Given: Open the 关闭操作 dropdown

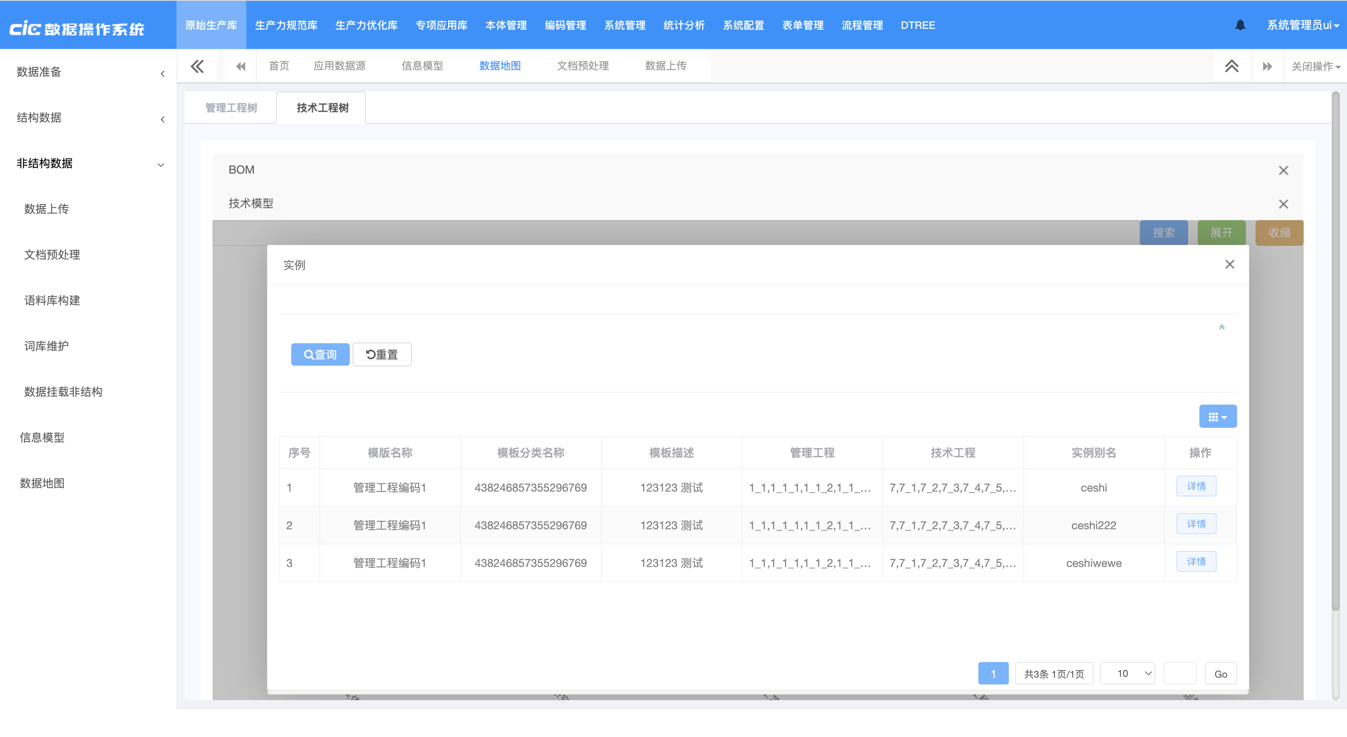Looking at the screenshot, I should (1315, 67).
